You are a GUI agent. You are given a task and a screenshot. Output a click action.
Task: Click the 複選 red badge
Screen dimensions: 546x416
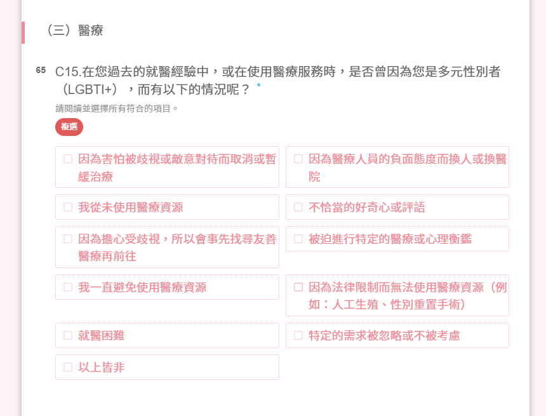pos(69,127)
